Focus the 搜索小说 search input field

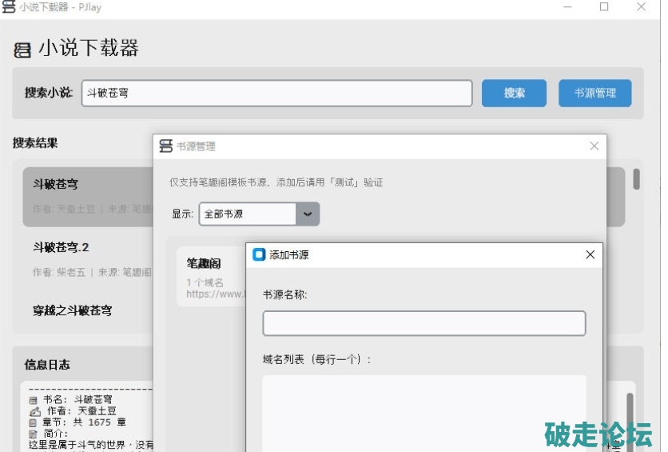click(277, 93)
